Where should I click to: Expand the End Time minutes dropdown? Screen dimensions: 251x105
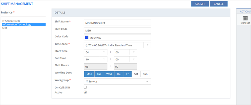(x=134, y=59)
